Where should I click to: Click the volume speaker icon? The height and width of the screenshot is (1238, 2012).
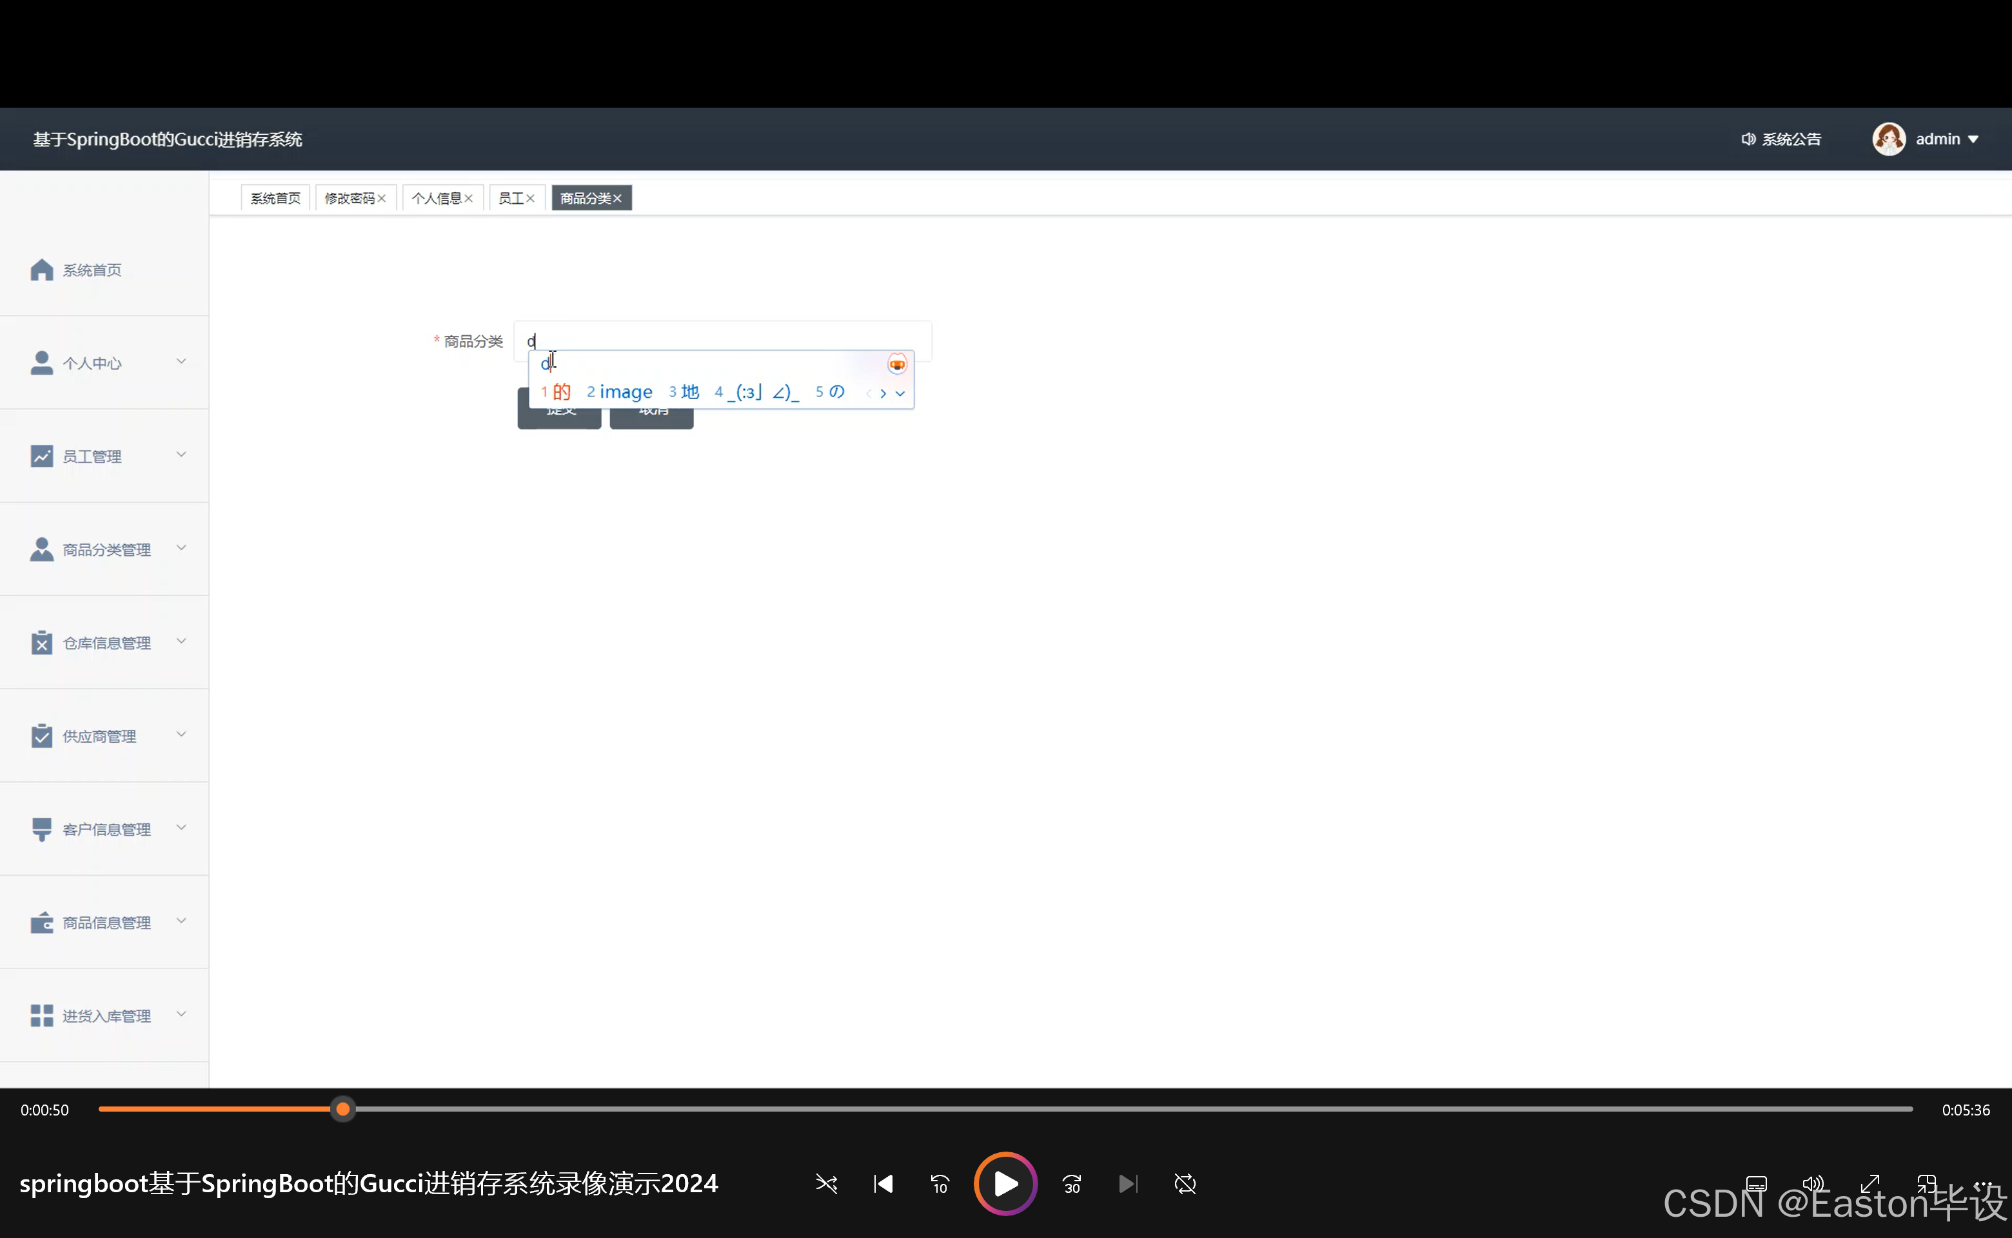(x=1813, y=1184)
